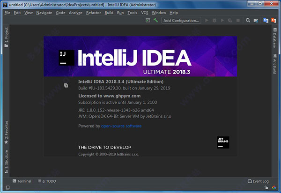Open the Run menu
The height and width of the screenshot is (193, 281).
tap(120, 13)
